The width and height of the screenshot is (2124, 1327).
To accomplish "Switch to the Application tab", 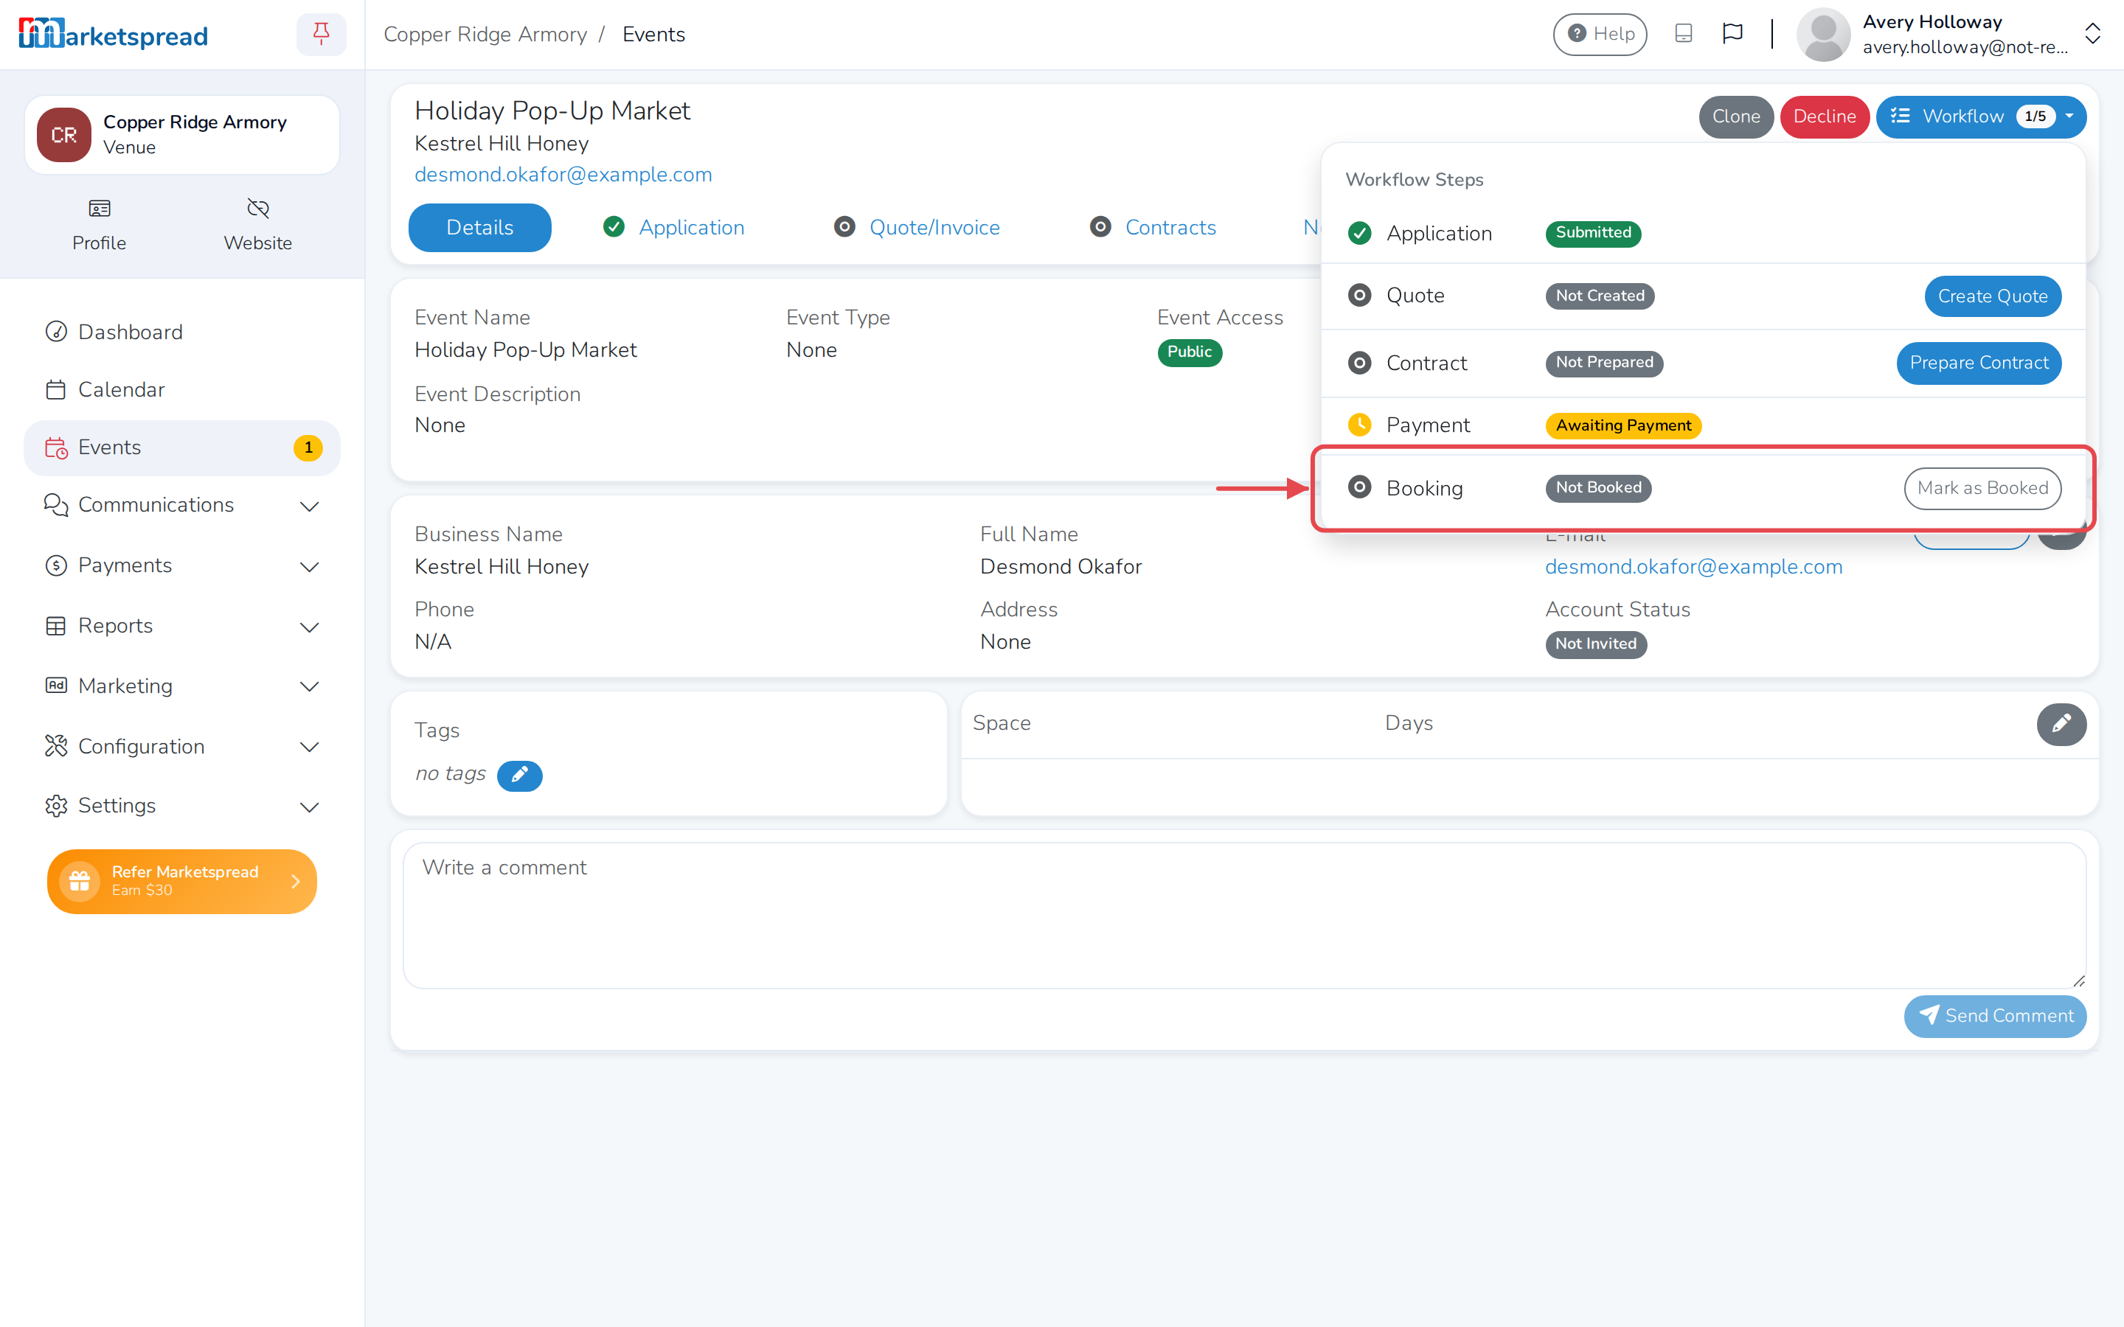I will (x=674, y=227).
